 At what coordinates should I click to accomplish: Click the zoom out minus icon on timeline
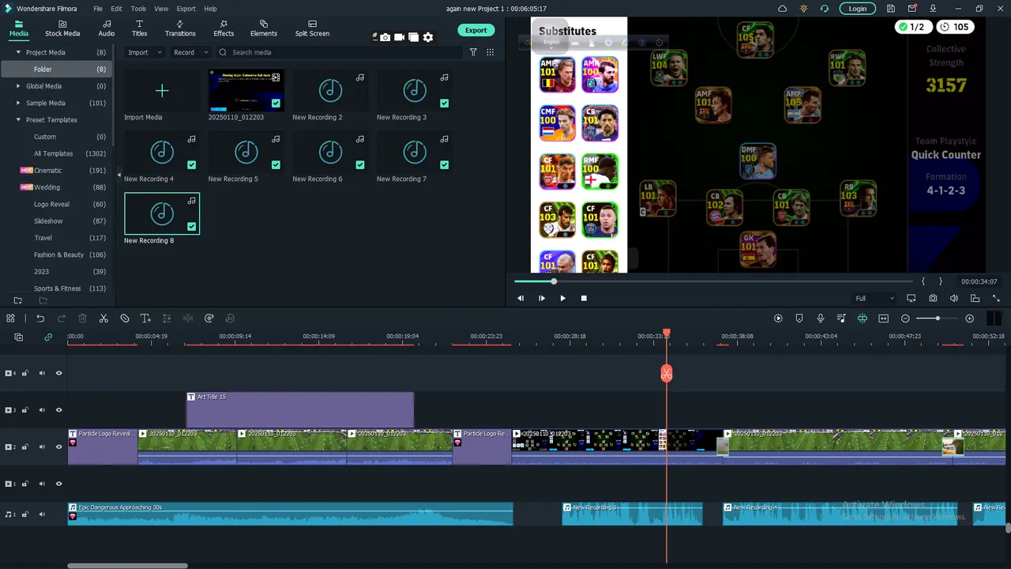click(905, 318)
